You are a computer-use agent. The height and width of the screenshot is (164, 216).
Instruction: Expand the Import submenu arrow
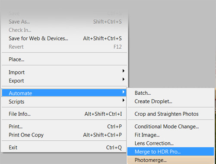tap(123, 71)
